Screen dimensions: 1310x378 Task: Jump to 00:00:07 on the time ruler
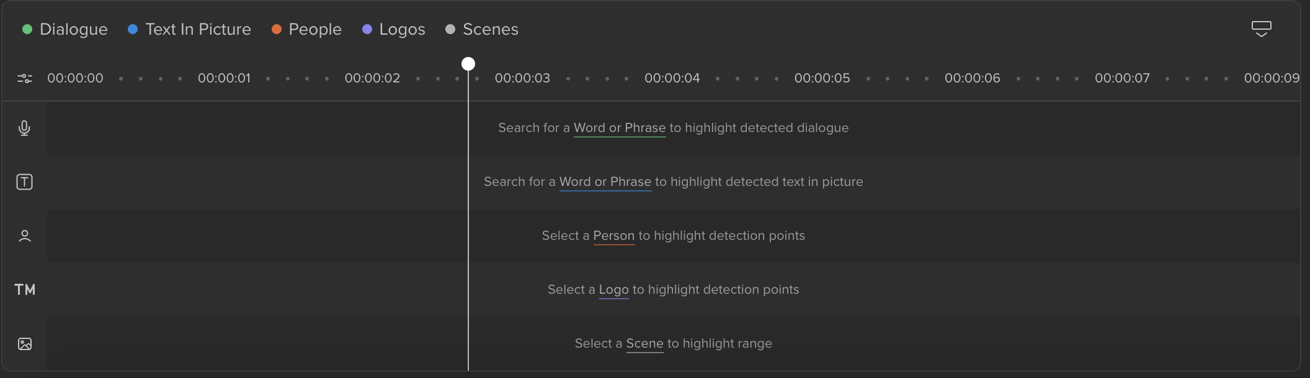(1123, 78)
